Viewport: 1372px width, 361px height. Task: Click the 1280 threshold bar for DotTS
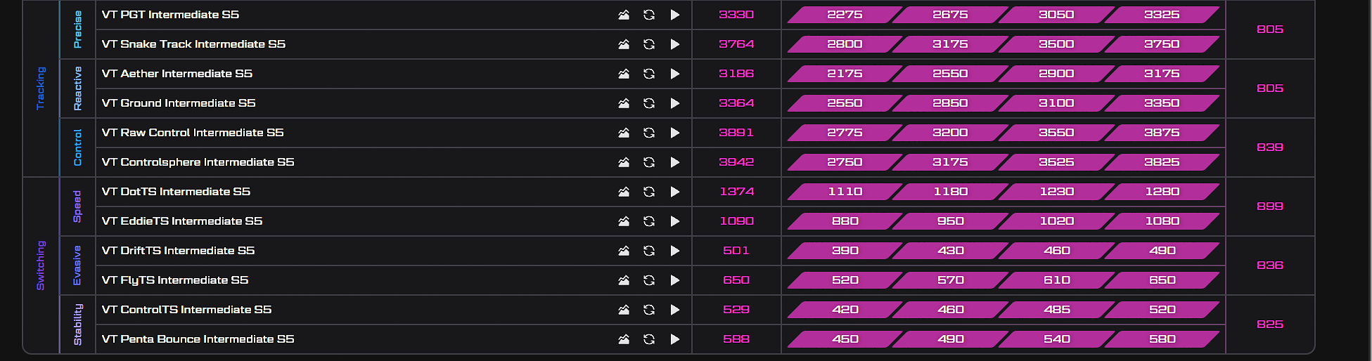[1162, 192]
